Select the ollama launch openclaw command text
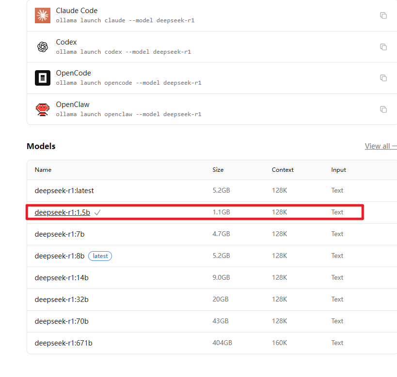The width and height of the screenshot is (397, 377). pyautogui.click(x=128, y=114)
